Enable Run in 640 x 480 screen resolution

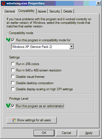13,70
